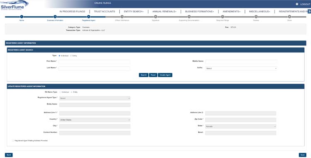Click step 4 Officer Information marker
Viewport: 311px width, 158px height.
[x=122, y=17]
